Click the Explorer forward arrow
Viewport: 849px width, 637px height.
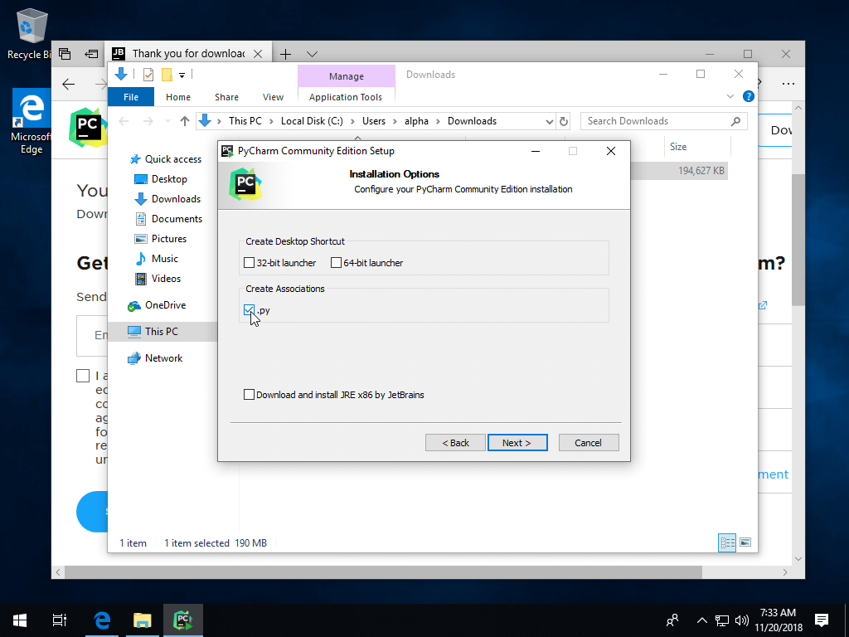tap(148, 121)
